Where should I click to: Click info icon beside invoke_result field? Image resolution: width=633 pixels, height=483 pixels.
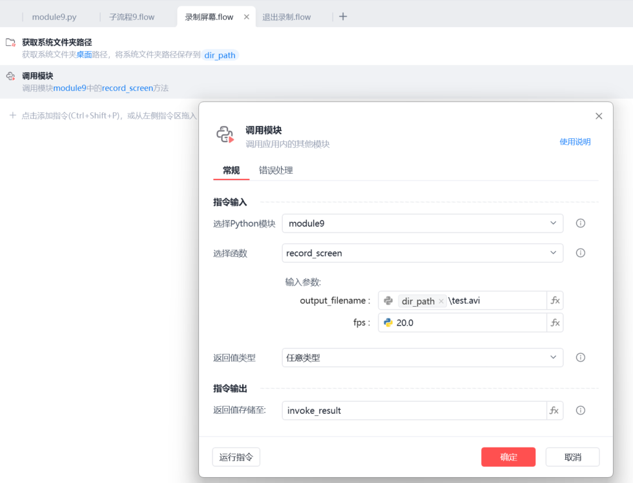(580, 411)
